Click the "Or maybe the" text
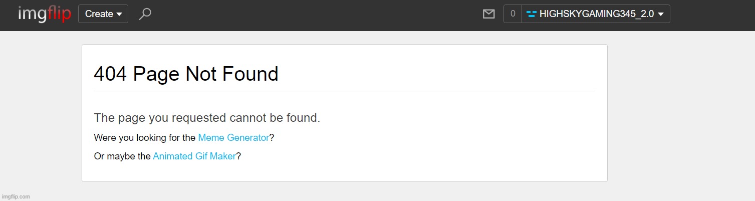 point(122,156)
